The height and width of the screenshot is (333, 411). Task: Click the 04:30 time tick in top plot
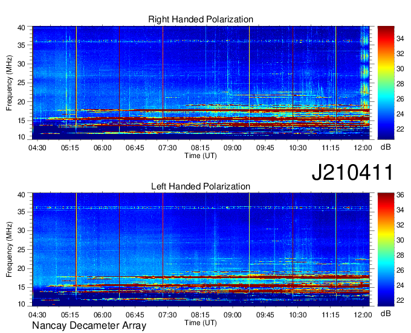click(37, 148)
